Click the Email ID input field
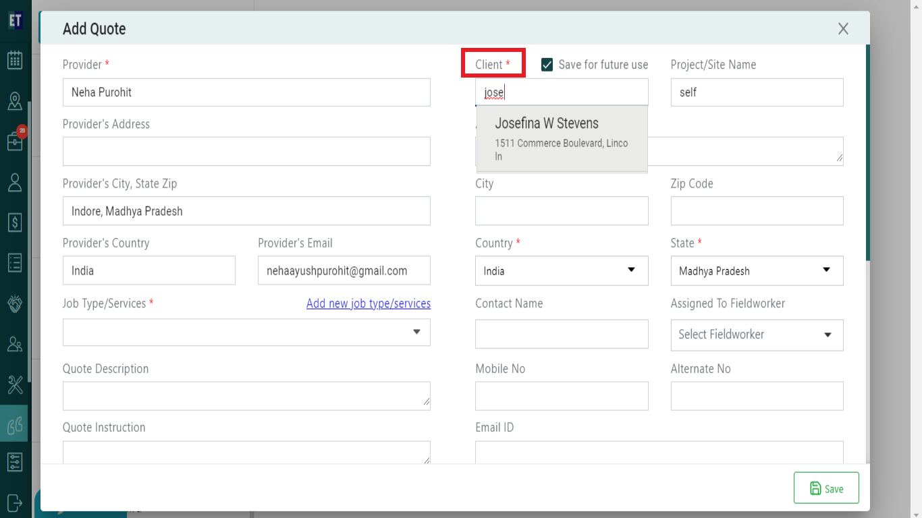 659,453
